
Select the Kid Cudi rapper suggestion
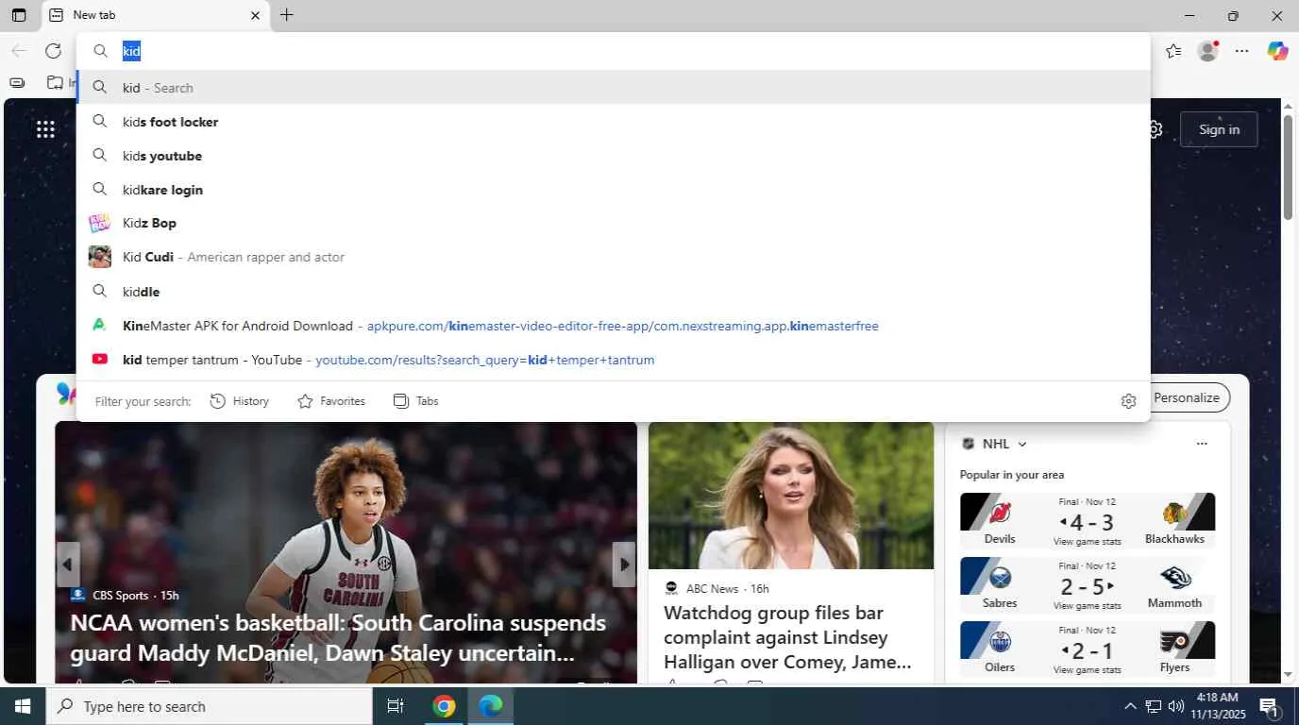614,257
